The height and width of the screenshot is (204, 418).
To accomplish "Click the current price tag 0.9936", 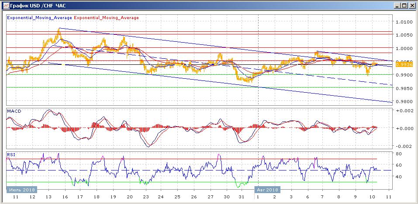I will (x=401, y=64).
